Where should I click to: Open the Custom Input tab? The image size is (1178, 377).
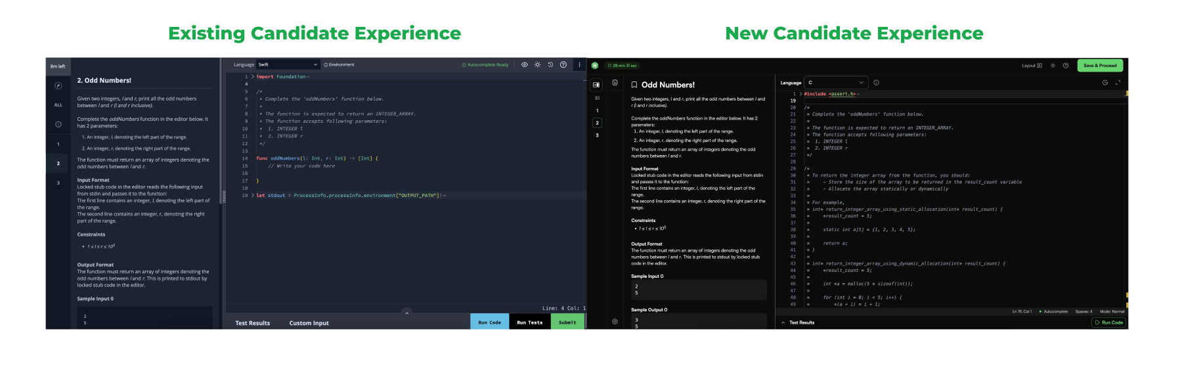pos(309,323)
